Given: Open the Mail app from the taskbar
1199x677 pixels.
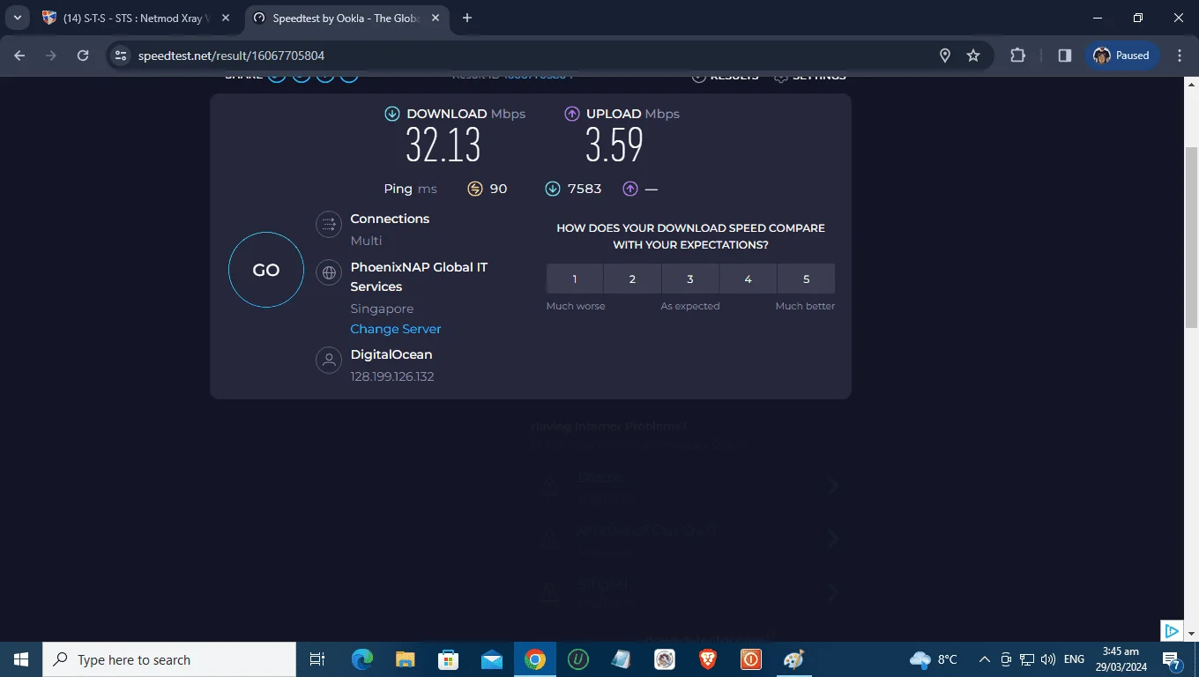Looking at the screenshot, I should point(491,659).
